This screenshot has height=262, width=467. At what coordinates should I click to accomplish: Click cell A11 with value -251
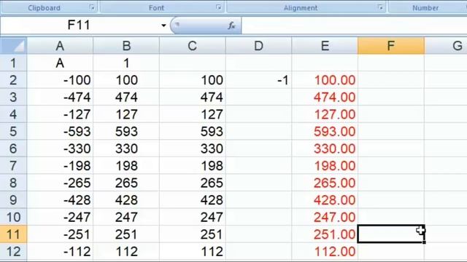[x=60, y=234]
